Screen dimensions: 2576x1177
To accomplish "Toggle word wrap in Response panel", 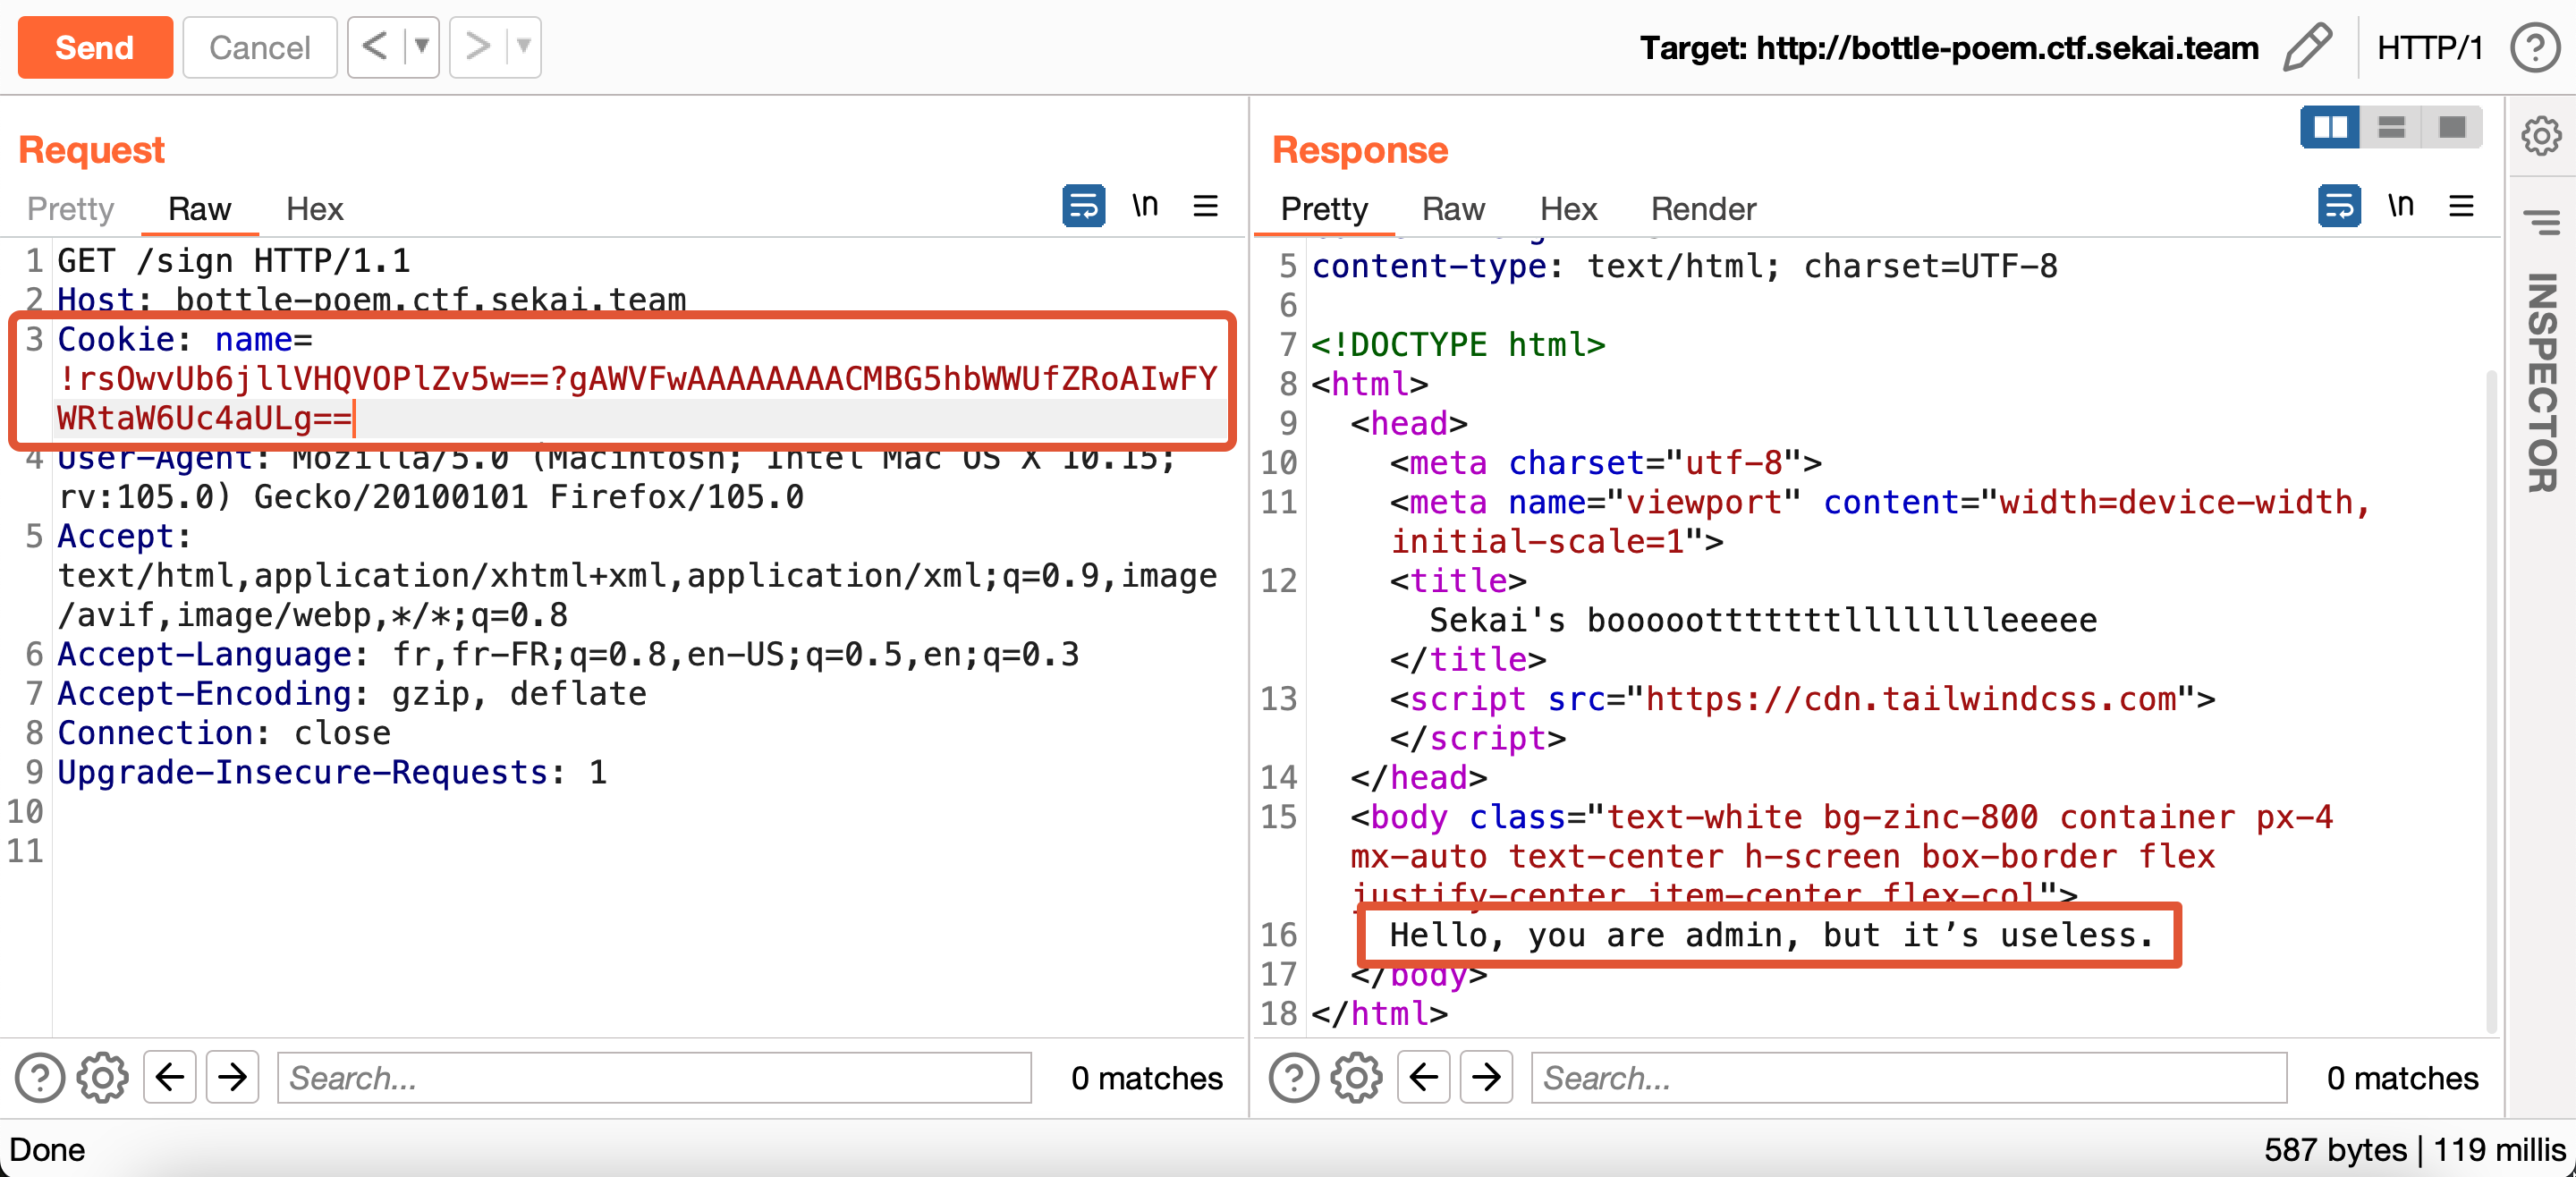I will (2339, 206).
